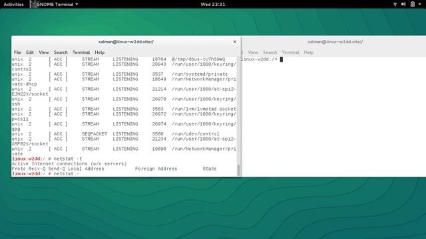
Task: Click '/run/systemd/private' path text
Action: tap(200, 74)
